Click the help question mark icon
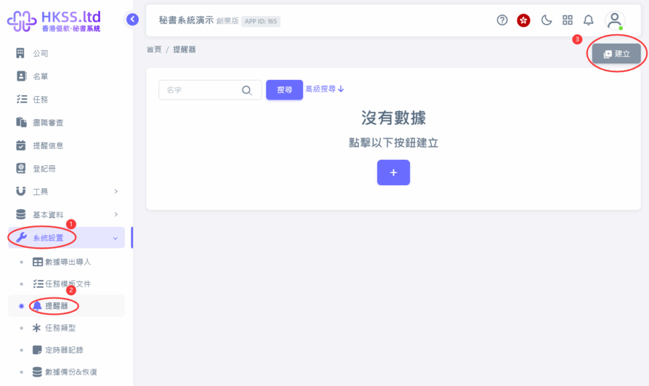This screenshot has height=386, width=649. tap(502, 20)
